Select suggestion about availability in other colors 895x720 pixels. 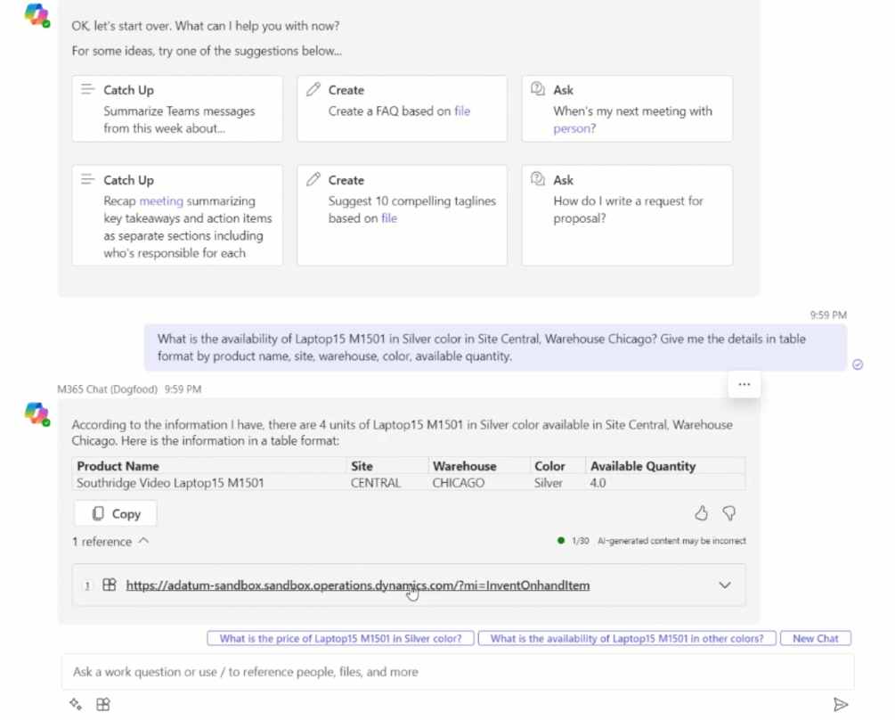[x=627, y=638]
